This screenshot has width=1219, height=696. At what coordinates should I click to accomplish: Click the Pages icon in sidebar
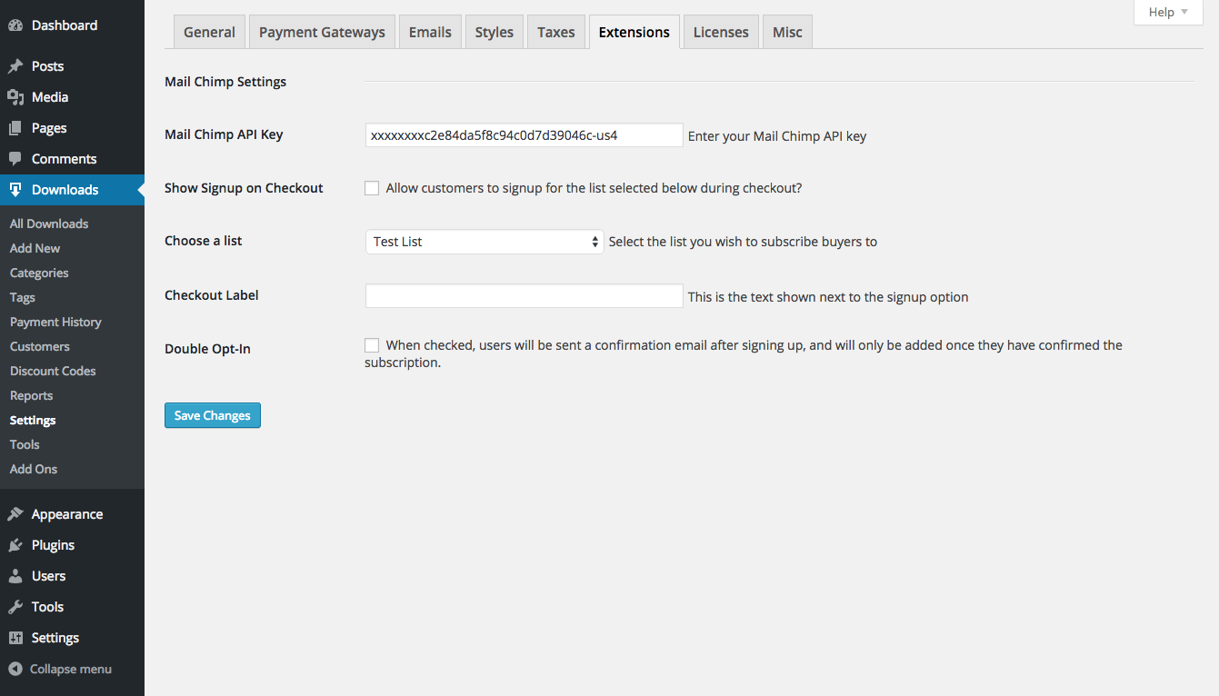[x=15, y=128]
